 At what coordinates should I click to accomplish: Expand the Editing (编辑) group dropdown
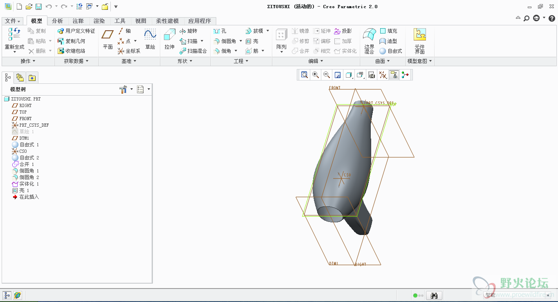click(x=316, y=61)
